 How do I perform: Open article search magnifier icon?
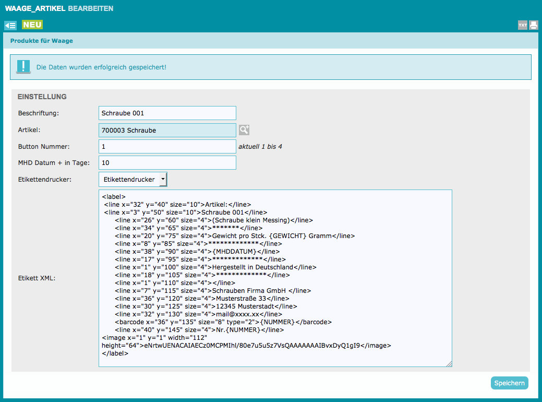tap(244, 130)
